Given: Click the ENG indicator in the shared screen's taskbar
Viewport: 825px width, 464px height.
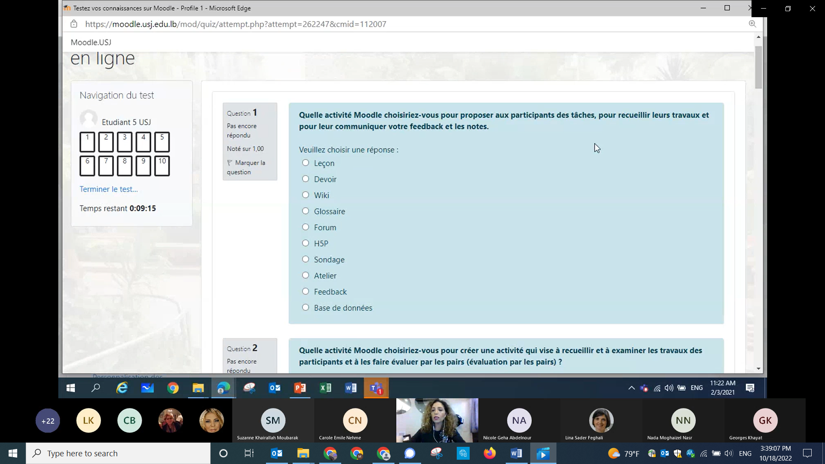Looking at the screenshot, I should [697, 388].
